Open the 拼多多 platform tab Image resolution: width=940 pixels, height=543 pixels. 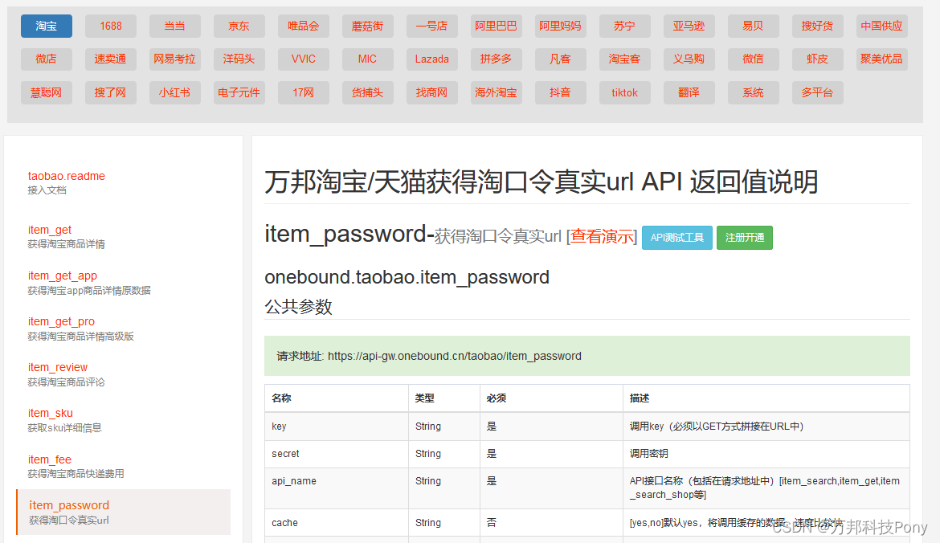(x=496, y=59)
